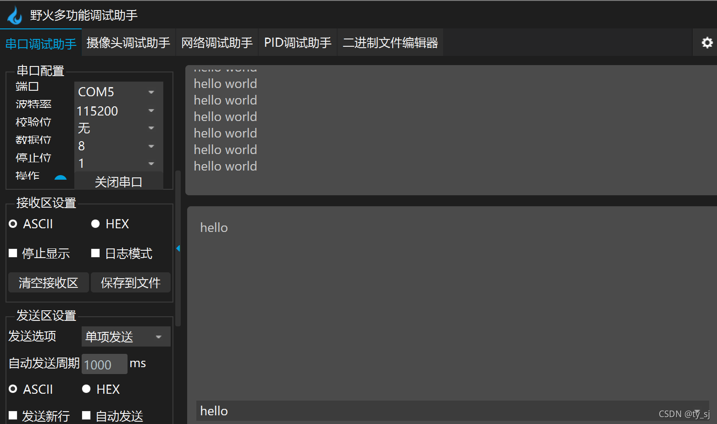Click the left panel vertical scrollbar
Image resolution: width=717 pixels, height=424 pixels.
(178, 248)
